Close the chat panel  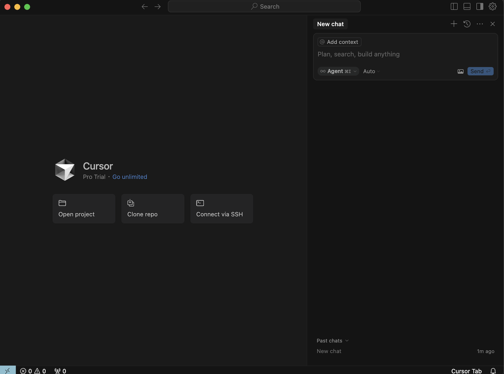pos(493,24)
